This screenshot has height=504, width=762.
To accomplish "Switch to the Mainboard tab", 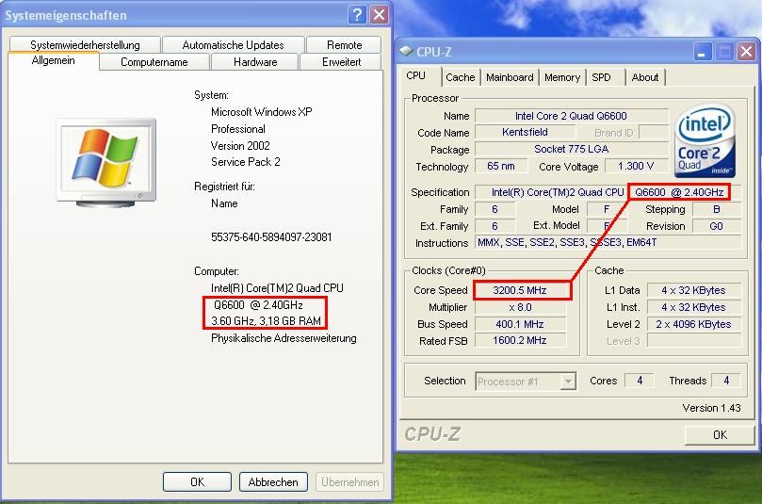I will point(510,77).
